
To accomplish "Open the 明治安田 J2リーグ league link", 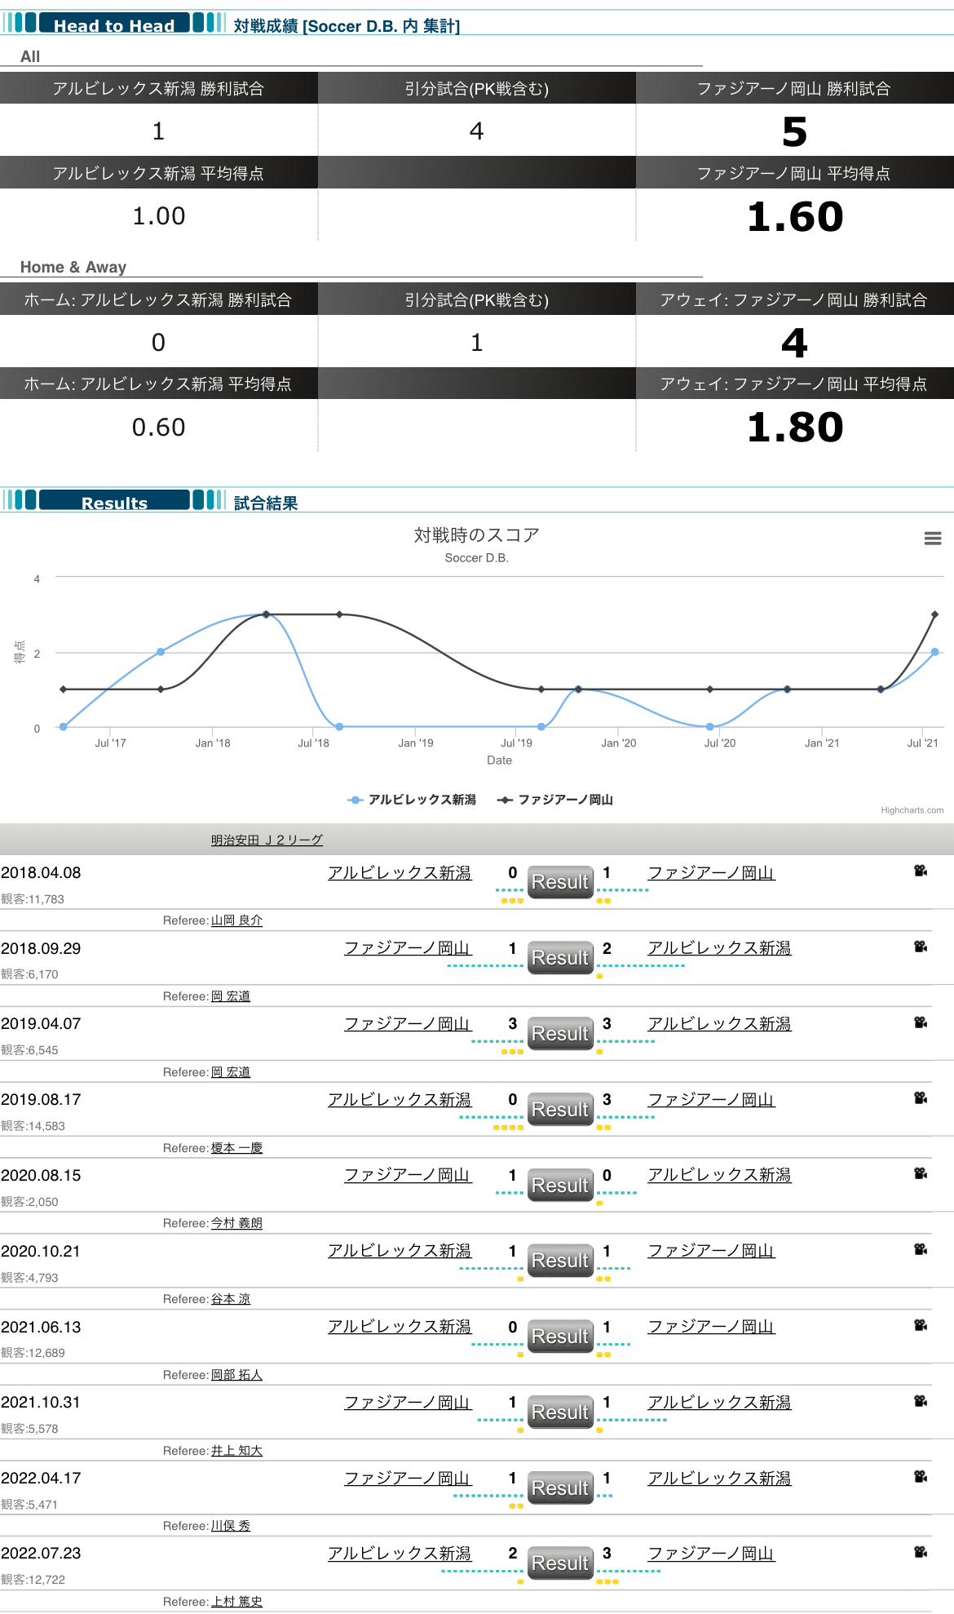I will [267, 840].
